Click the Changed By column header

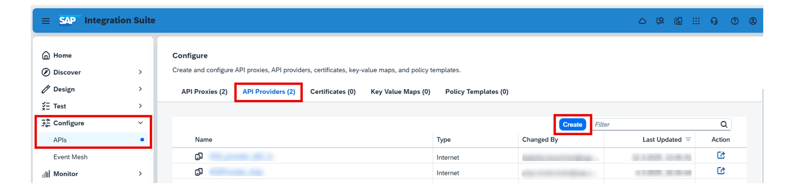coord(540,140)
